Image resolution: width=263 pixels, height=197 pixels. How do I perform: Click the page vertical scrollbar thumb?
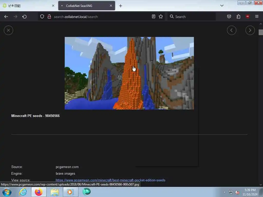pos(261,32)
